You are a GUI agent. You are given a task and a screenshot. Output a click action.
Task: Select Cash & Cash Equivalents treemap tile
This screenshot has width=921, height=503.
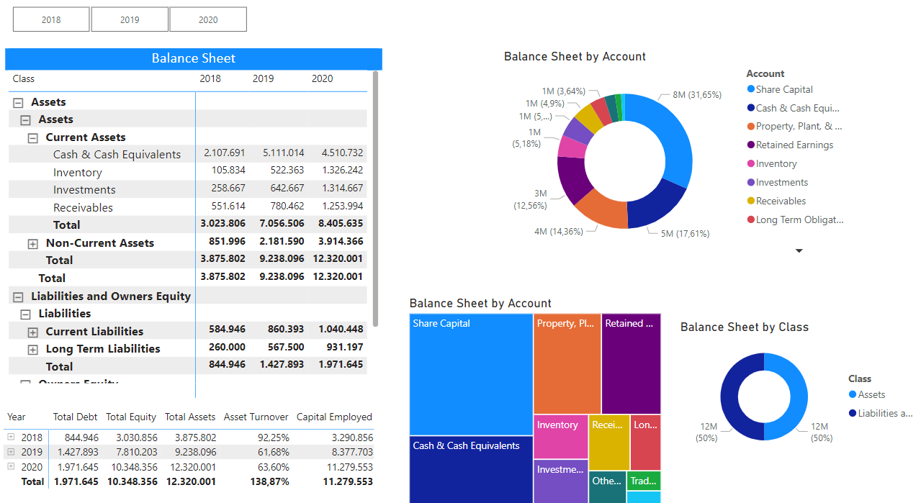click(x=471, y=469)
